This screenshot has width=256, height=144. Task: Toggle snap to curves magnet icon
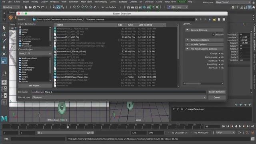(x=78, y=7)
